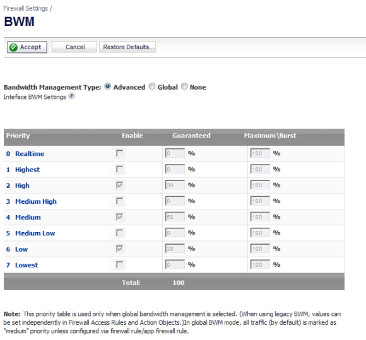The height and width of the screenshot is (340, 366).
Task: Enable the Medium Low priority checkbox
Action: pos(120,233)
